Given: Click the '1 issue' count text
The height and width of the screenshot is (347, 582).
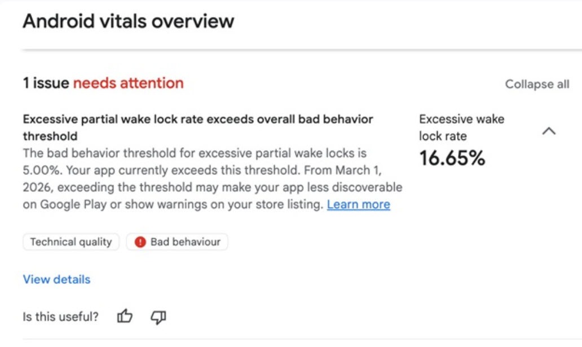Looking at the screenshot, I should (x=46, y=84).
